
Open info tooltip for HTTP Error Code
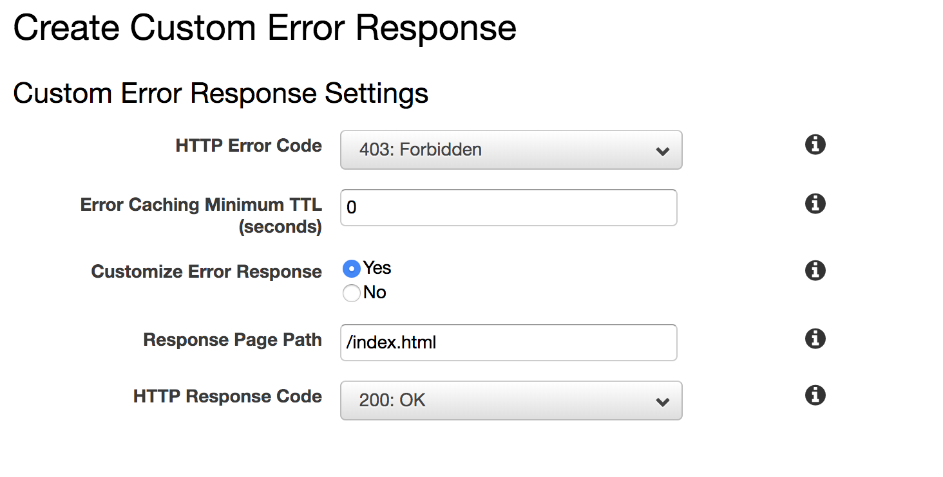pyautogui.click(x=815, y=145)
